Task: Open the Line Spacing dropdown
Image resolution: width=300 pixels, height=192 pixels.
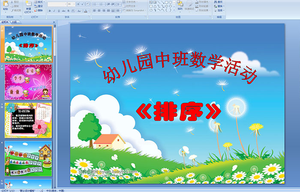Action: [x=118, y=4]
